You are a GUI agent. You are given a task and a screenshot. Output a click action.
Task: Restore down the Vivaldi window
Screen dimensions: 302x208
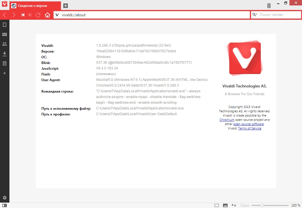tap(286, 3)
